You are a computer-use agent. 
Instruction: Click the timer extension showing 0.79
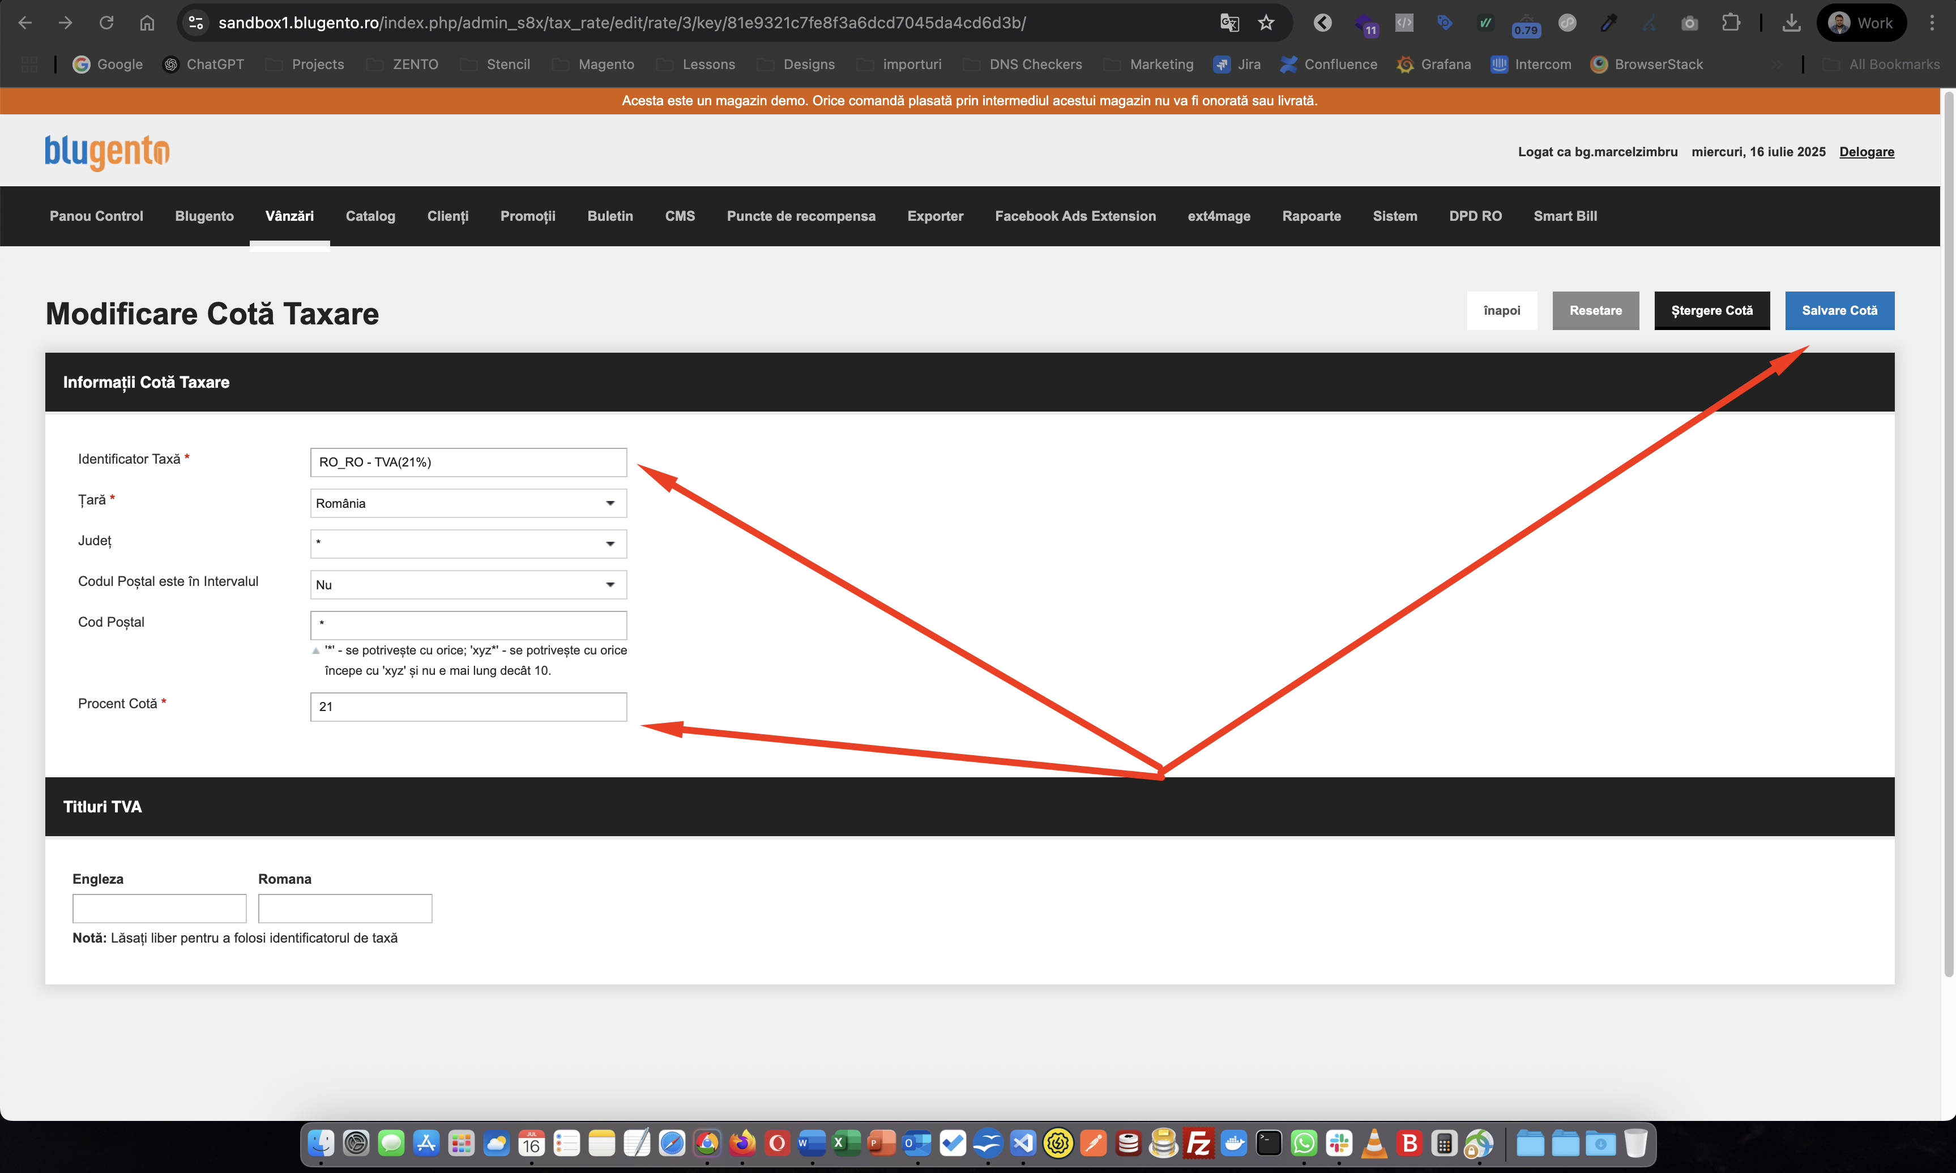1525,24
